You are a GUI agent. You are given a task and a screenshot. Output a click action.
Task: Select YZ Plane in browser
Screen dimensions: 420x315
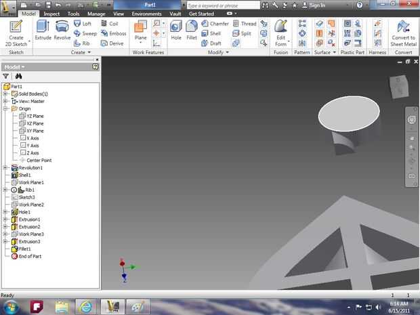(31, 116)
